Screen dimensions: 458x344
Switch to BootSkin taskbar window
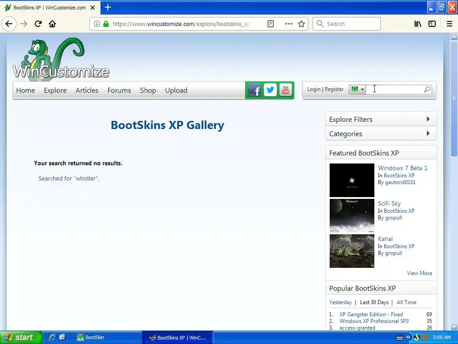point(108,338)
